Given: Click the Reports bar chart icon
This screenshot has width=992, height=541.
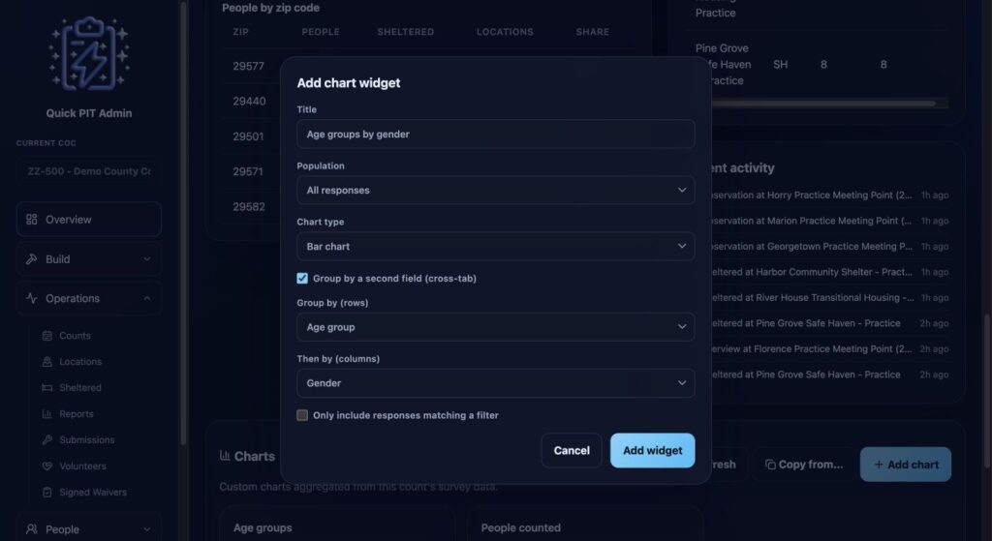Looking at the screenshot, I should [x=46, y=414].
